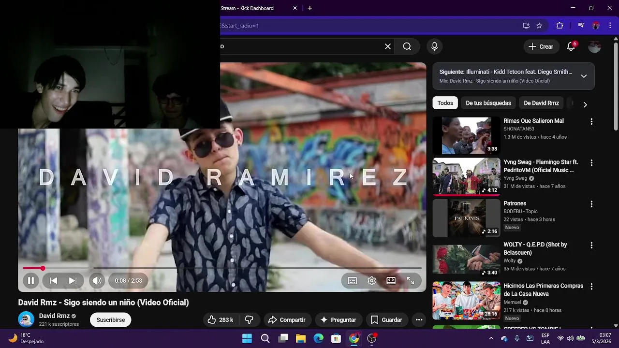Open the Chrome profile avatar

click(596, 26)
